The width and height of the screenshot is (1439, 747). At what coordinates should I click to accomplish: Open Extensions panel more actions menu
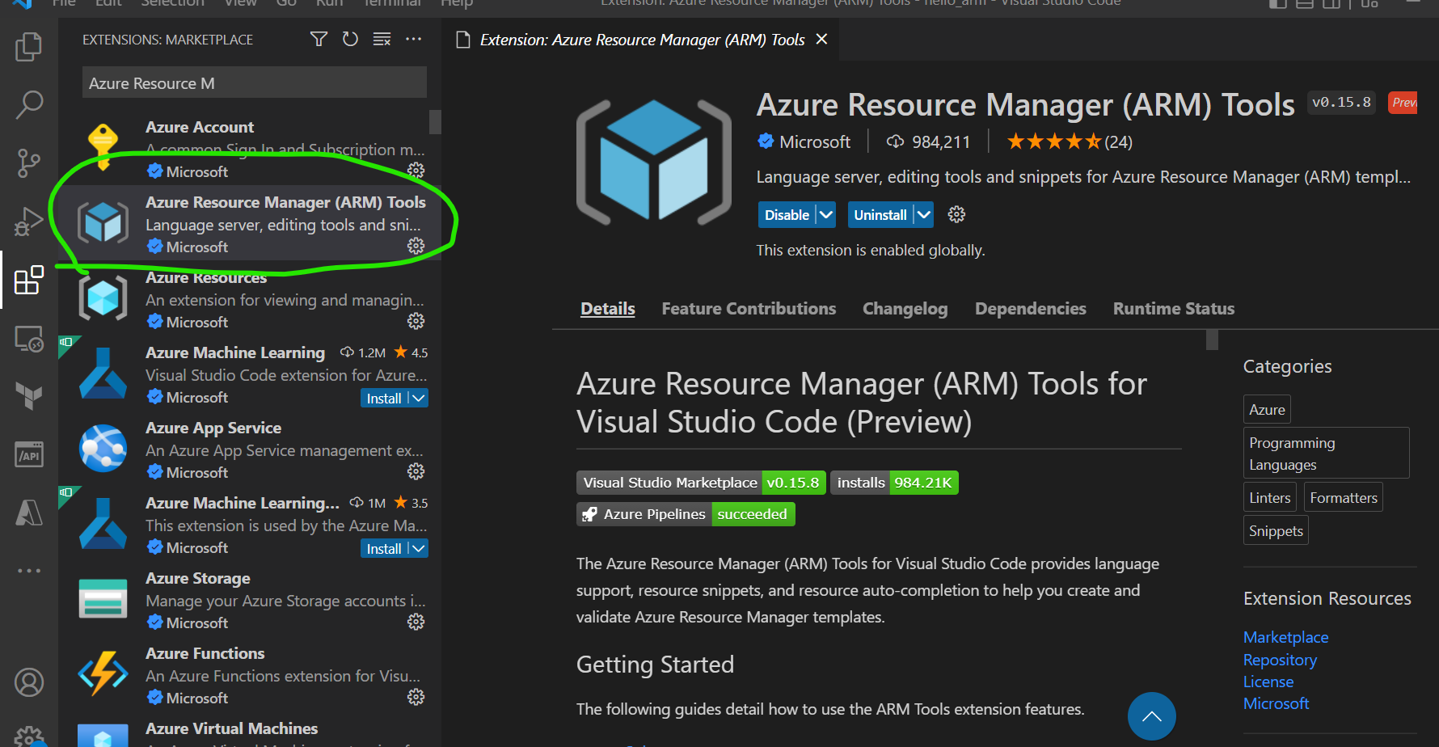413,39
